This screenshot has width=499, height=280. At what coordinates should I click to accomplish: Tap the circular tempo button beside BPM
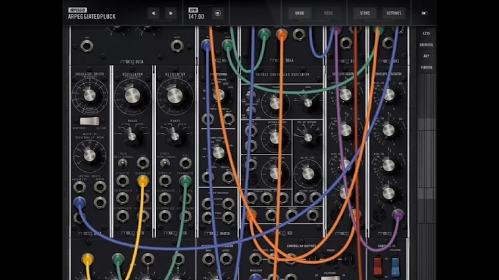pyautogui.click(x=218, y=13)
